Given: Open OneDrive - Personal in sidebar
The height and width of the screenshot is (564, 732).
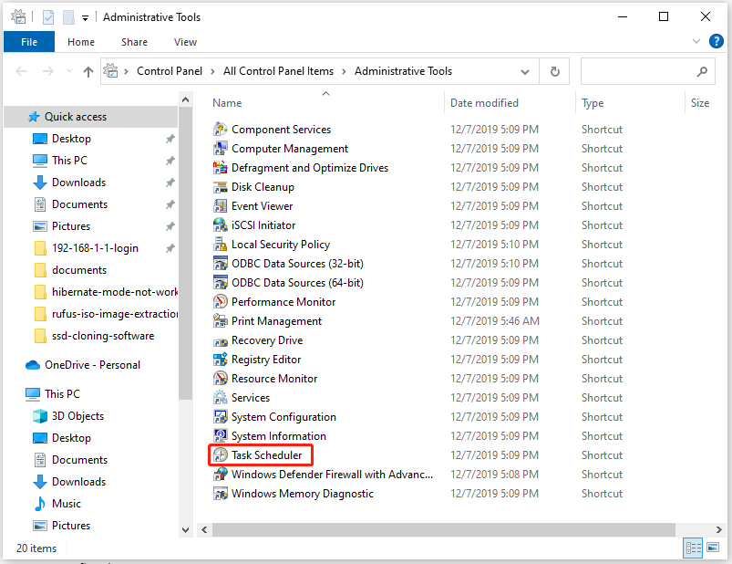Looking at the screenshot, I should 92,365.
